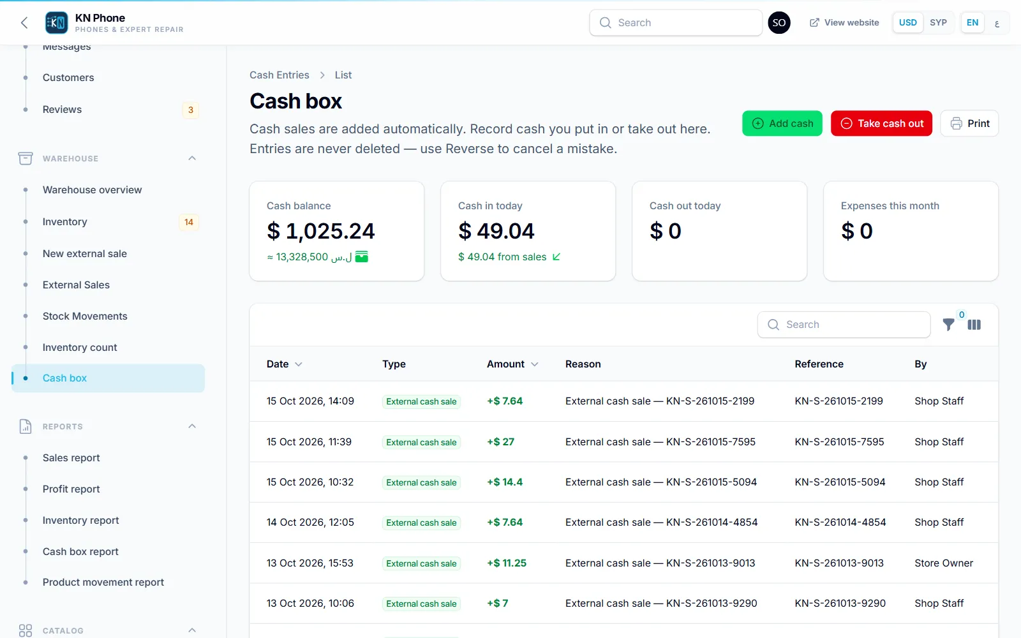1021x638 pixels.
Task: Click reference KN-S-261015-7595 cell
Action: click(839, 441)
